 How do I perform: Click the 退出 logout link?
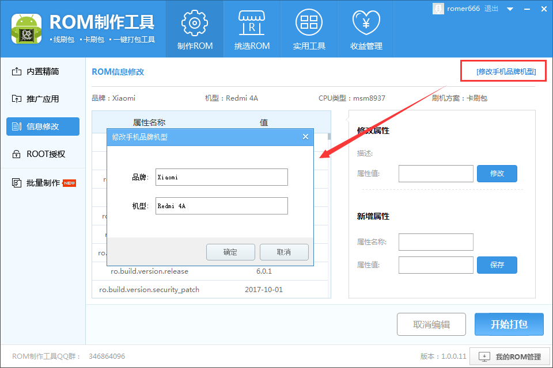tap(491, 9)
